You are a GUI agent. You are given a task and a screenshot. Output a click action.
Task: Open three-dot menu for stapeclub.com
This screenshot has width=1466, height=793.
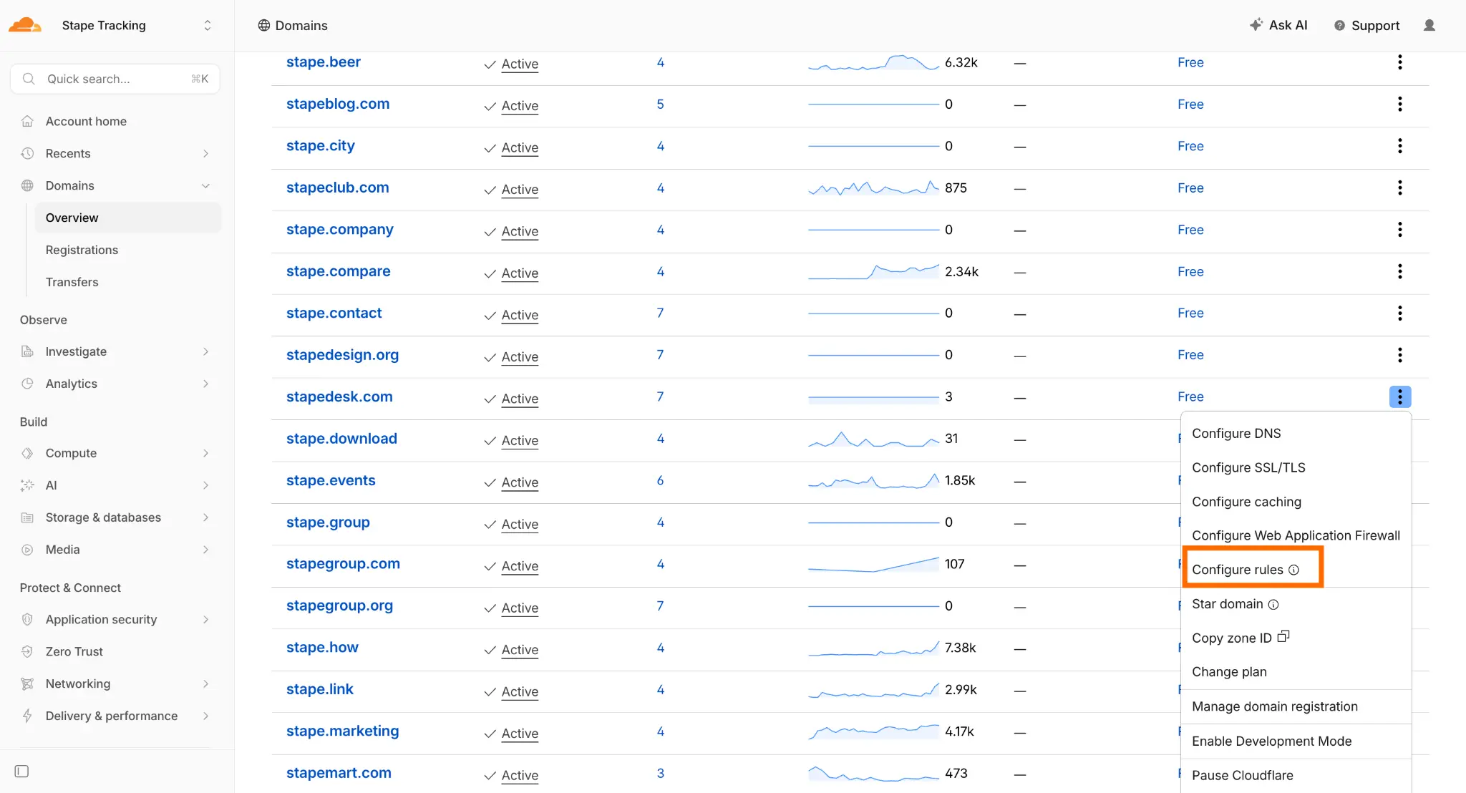coord(1399,188)
